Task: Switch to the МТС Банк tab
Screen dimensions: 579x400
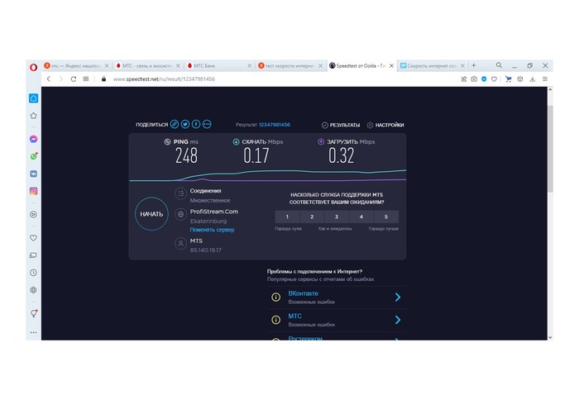Action: (x=219, y=65)
